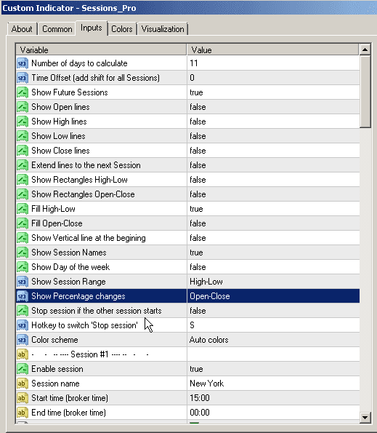The width and height of the screenshot is (377, 433).
Task: Click the vertical scrollbar thumb
Action: [x=365, y=92]
